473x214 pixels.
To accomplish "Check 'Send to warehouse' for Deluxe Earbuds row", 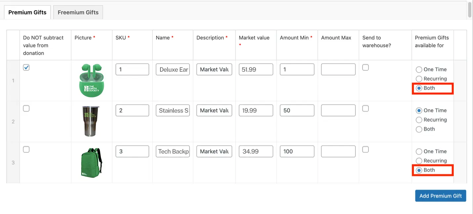I will point(365,67).
